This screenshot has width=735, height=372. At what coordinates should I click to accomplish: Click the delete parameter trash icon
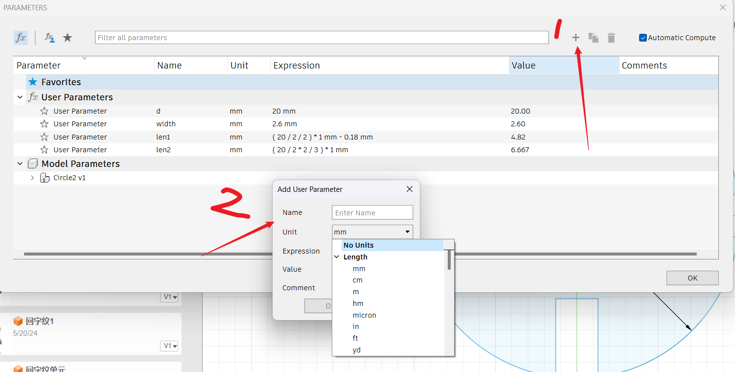pos(611,38)
